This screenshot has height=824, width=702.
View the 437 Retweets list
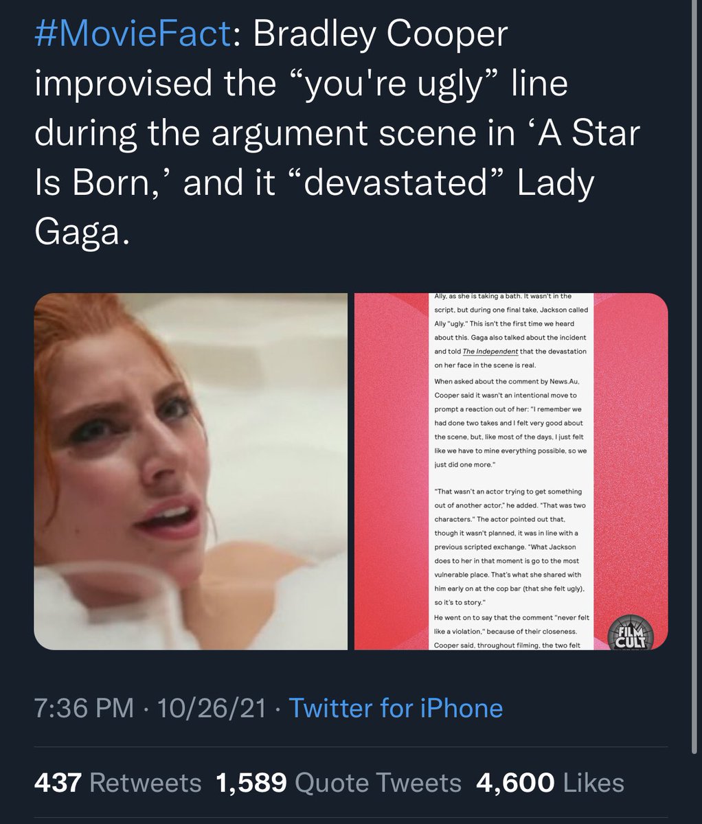pyautogui.click(x=117, y=783)
